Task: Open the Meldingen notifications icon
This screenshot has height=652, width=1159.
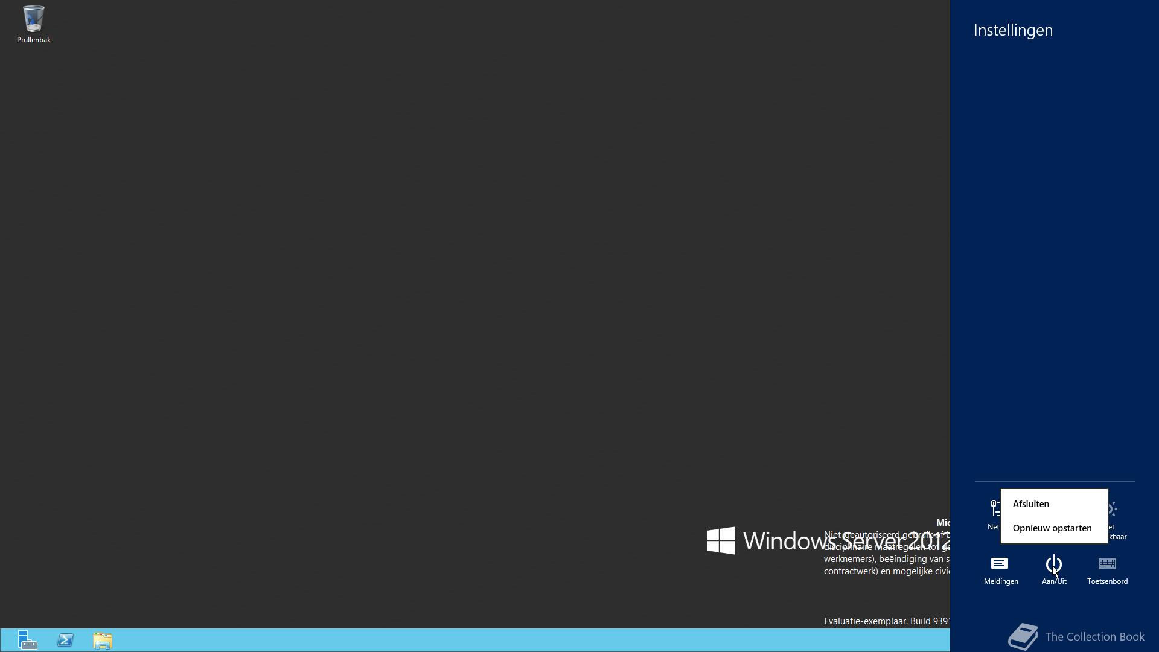Action: point(1001,570)
